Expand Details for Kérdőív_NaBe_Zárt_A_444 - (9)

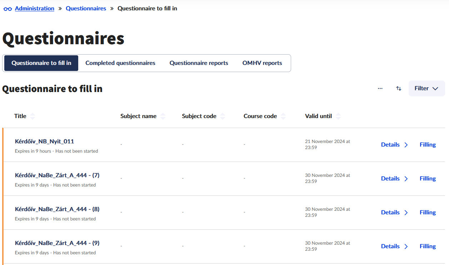click(x=394, y=246)
